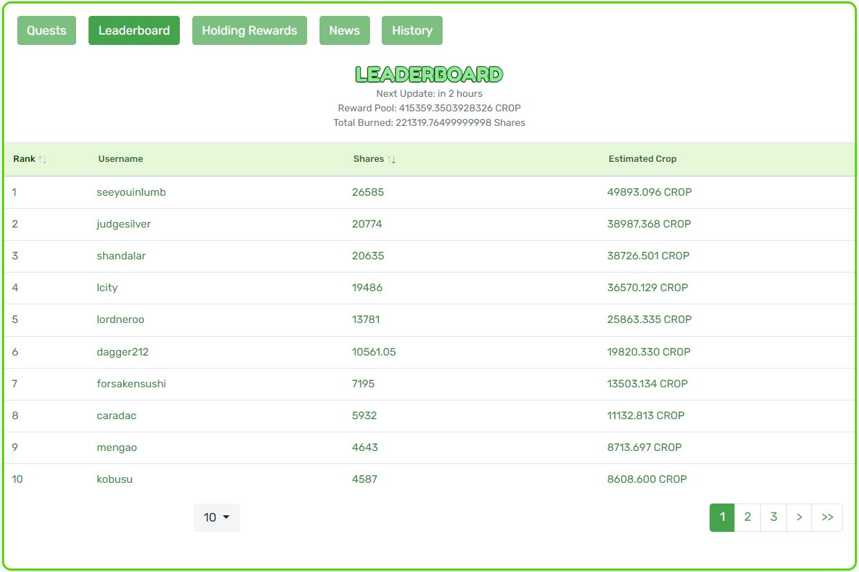
Task: Click the Shares column sort arrows
Action: pos(391,159)
